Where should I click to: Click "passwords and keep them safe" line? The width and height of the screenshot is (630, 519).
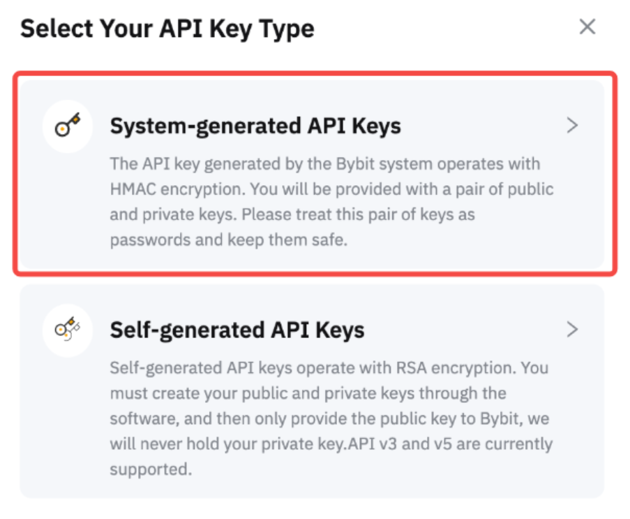tap(228, 240)
